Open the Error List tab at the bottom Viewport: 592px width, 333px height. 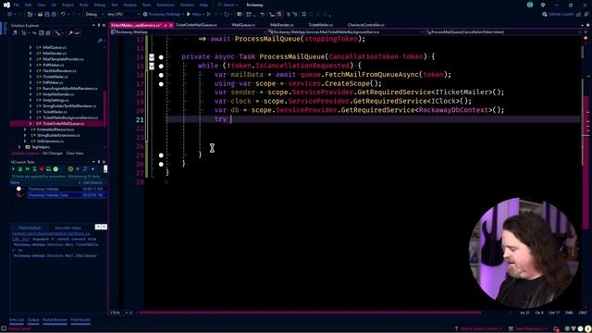(x=17, y=320)
